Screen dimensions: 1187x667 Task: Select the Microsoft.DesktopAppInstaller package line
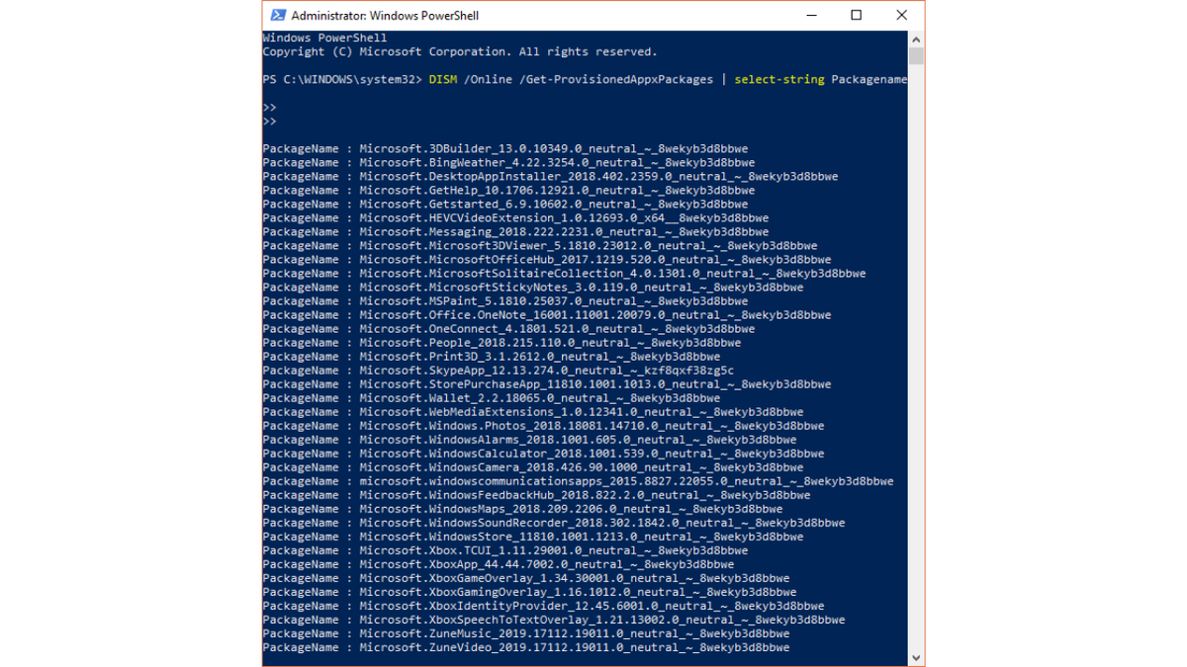point(550,176)
